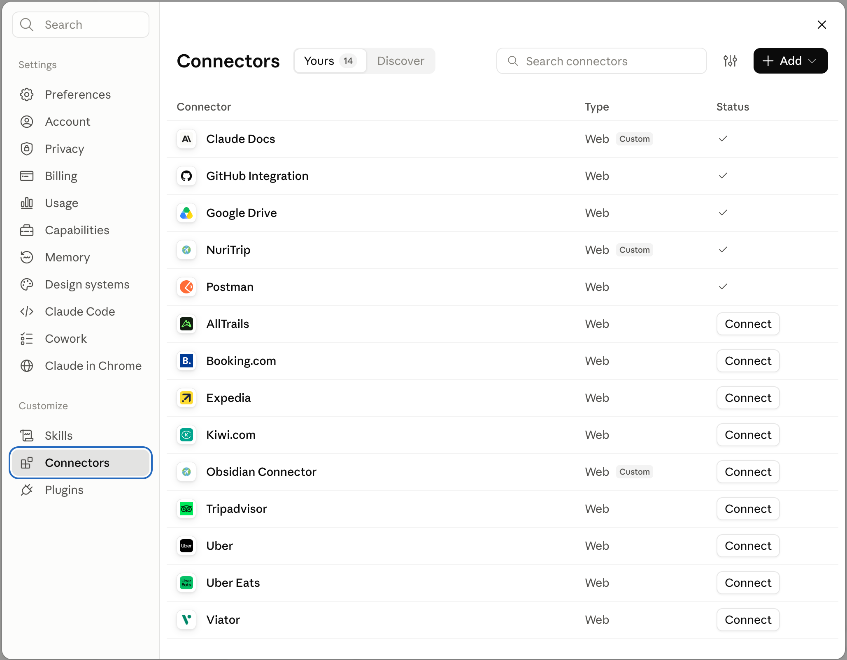
Task: Click the Postman connected checkmark
Action: click(x=723, y=286)
